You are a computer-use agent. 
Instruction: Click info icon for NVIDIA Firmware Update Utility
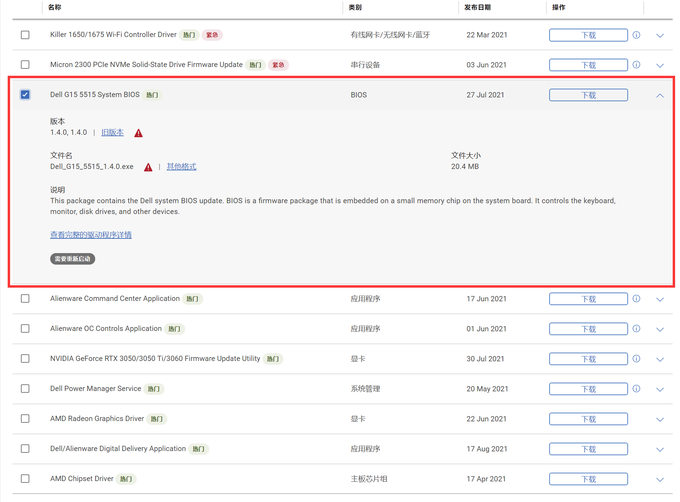click(636, 359)
